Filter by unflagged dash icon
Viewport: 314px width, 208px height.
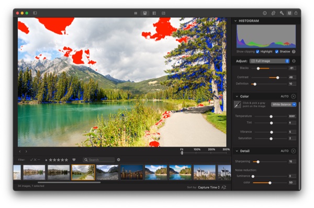pos(39,160)
